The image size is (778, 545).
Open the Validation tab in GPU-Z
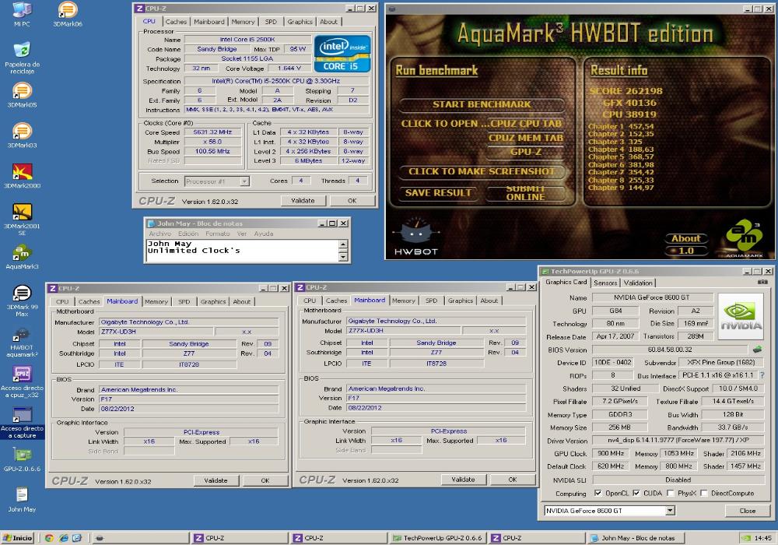coord(638,283)
